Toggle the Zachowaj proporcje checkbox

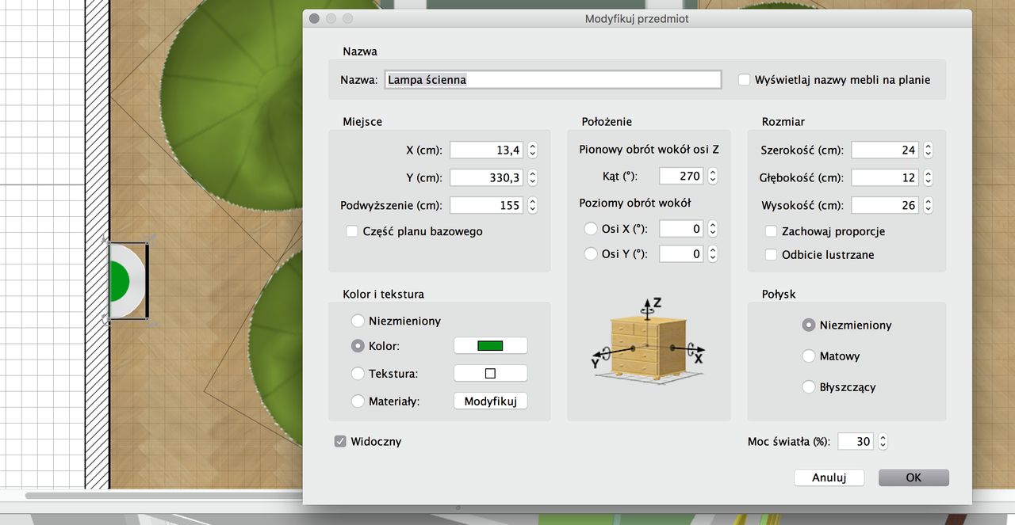point(771,231)
